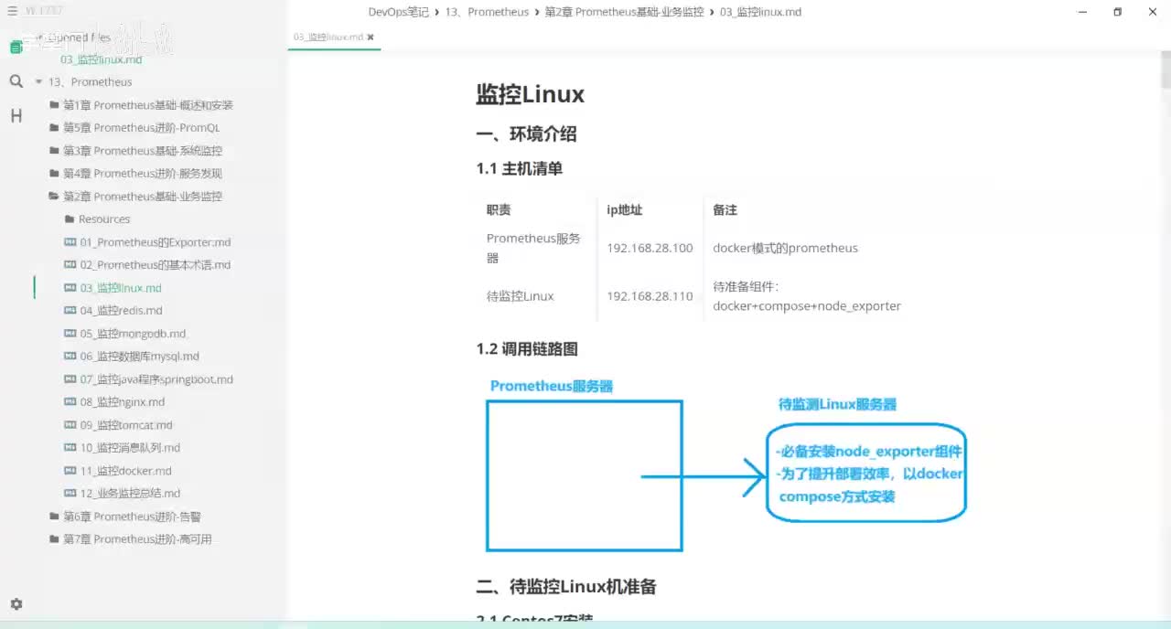Click the open-folder icon of 第2章 Prometheus基础-业务监控
The height and width of the screenshot is (629, 1171).
(55, 197)
